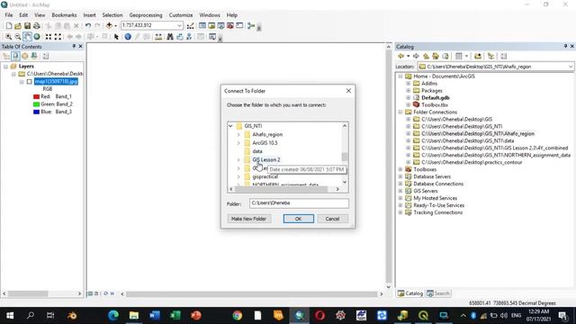576x324 pixels.
Task: Cancel the Connect To Folder dialog
Action: coord(332,219)
